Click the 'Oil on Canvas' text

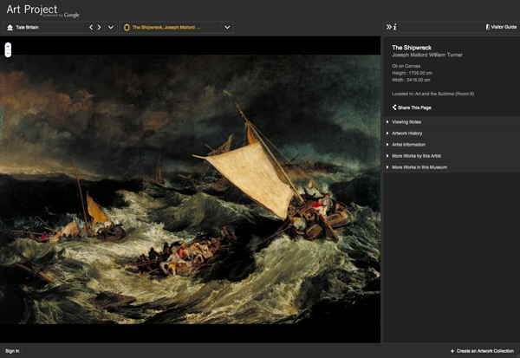[406, 66]
